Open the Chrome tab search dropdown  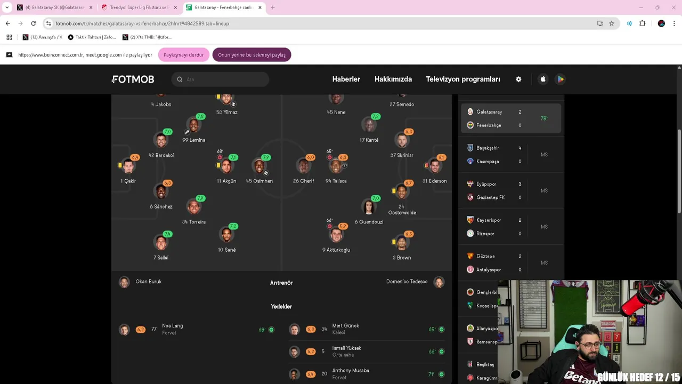tap(7, 7)
